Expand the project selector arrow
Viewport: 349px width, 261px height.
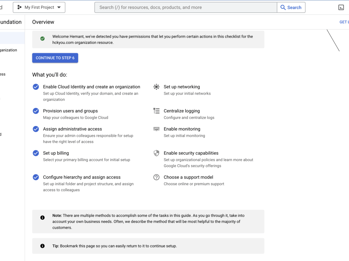[59, 7]
